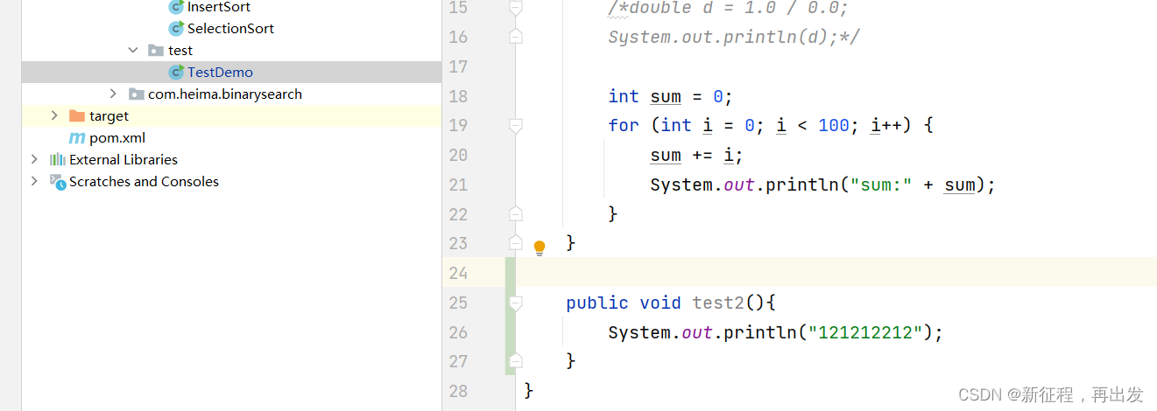1157x411 pixels.
Task: Click line number 24 in the gutter
Action: tap(457, 273)
